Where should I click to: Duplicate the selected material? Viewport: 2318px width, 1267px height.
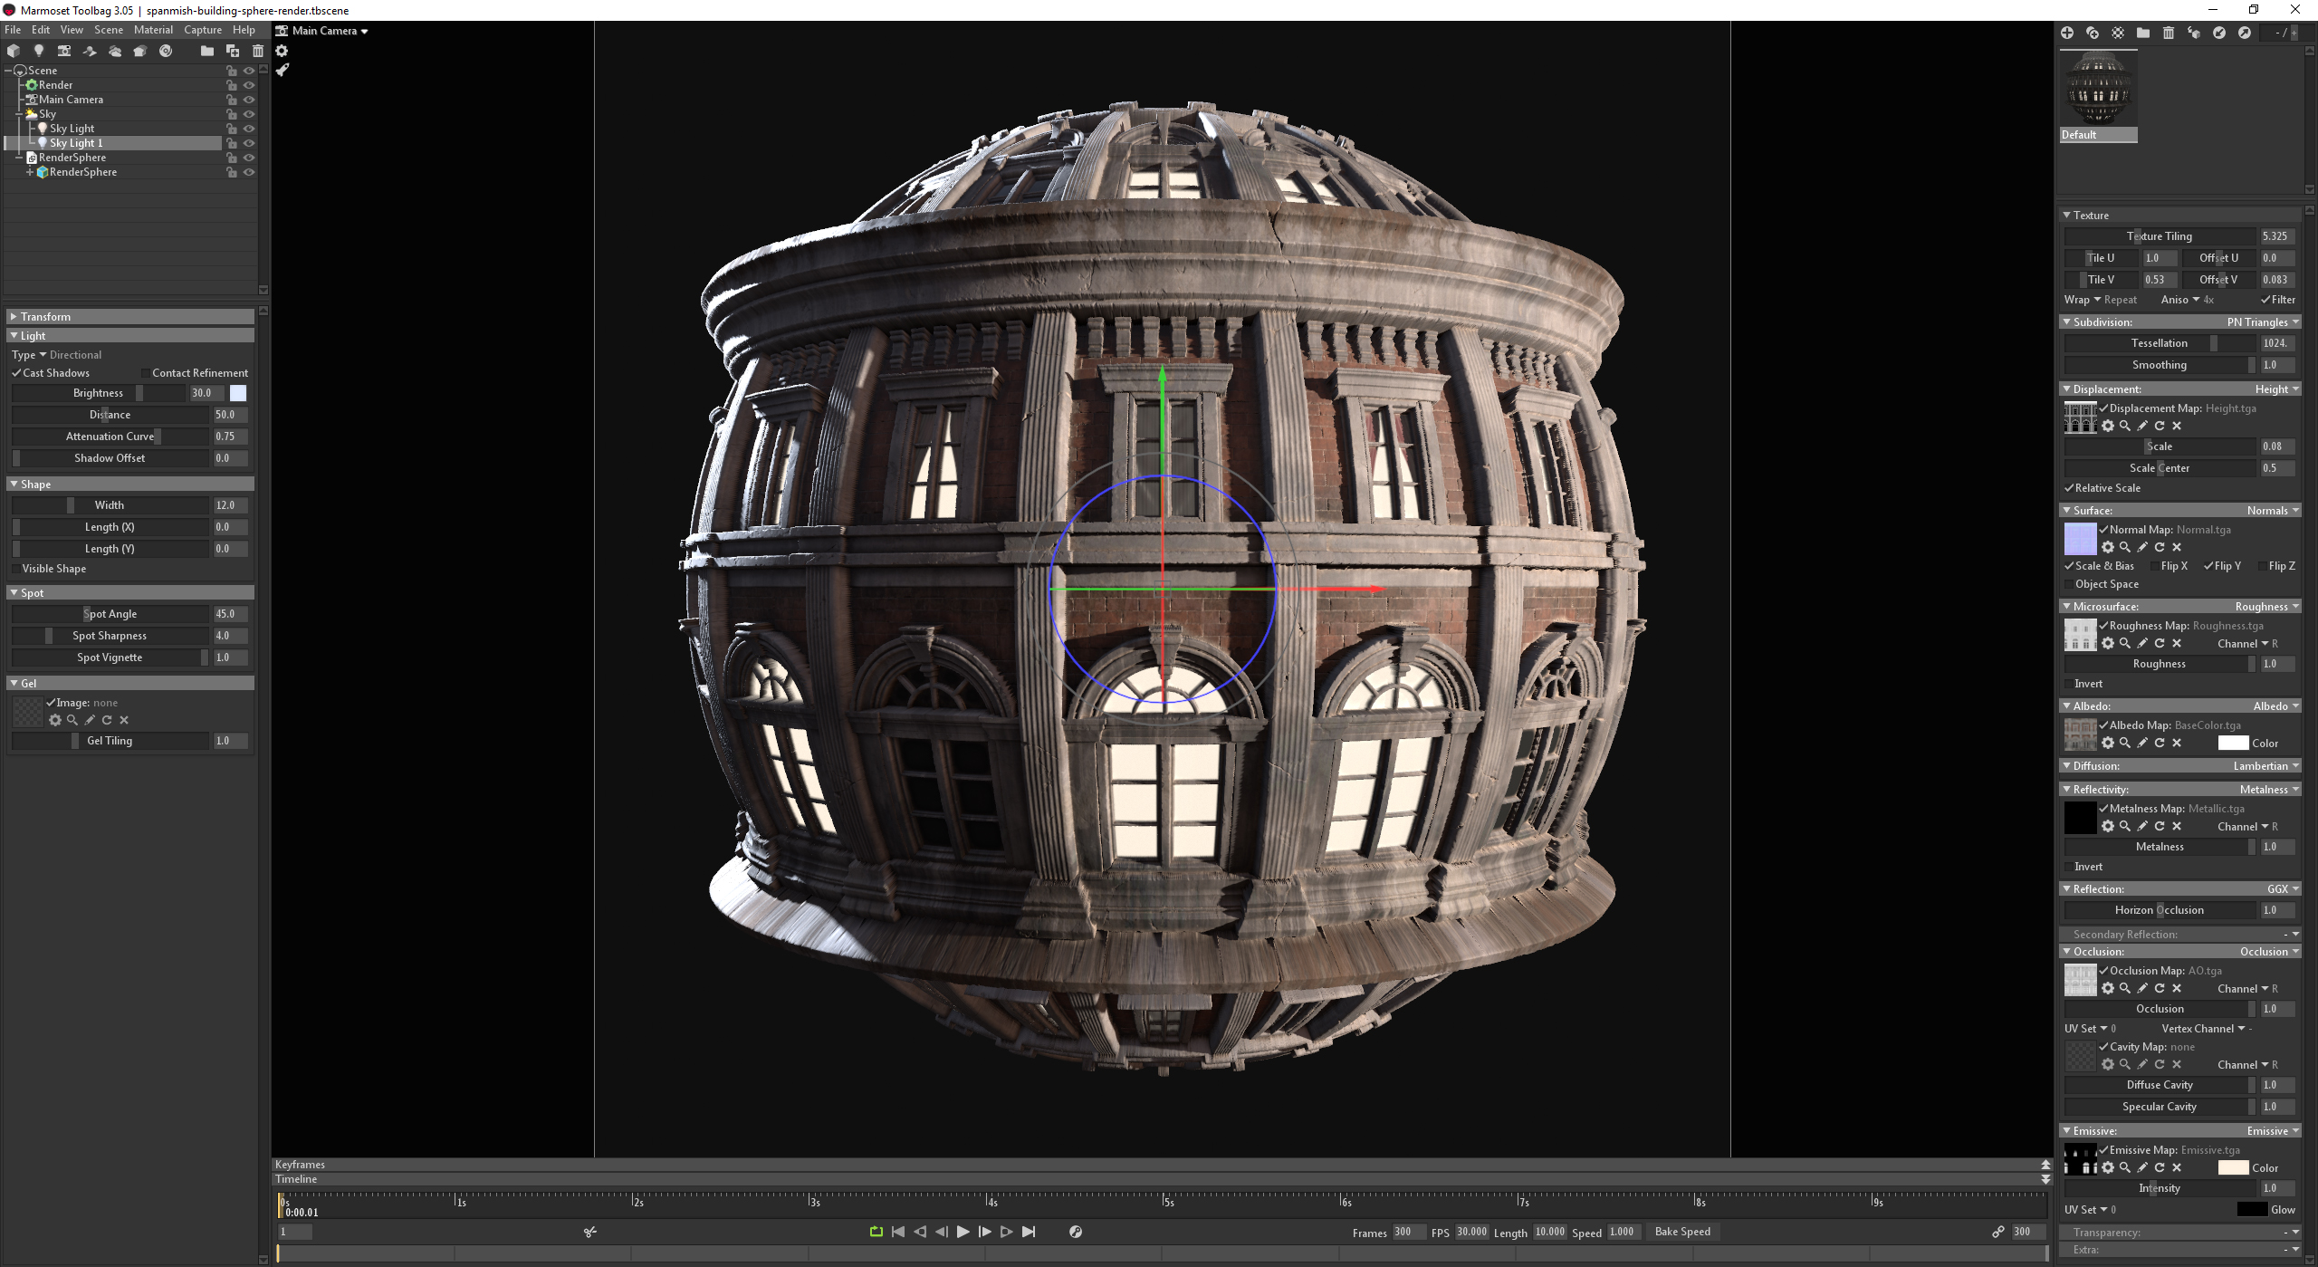[x=2093, y=33]
